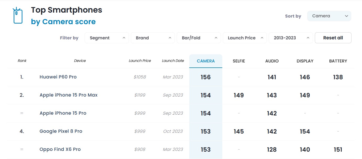Switch to the BATTERY score column
This screenshot has width=362, height=159.
[338, 61]
